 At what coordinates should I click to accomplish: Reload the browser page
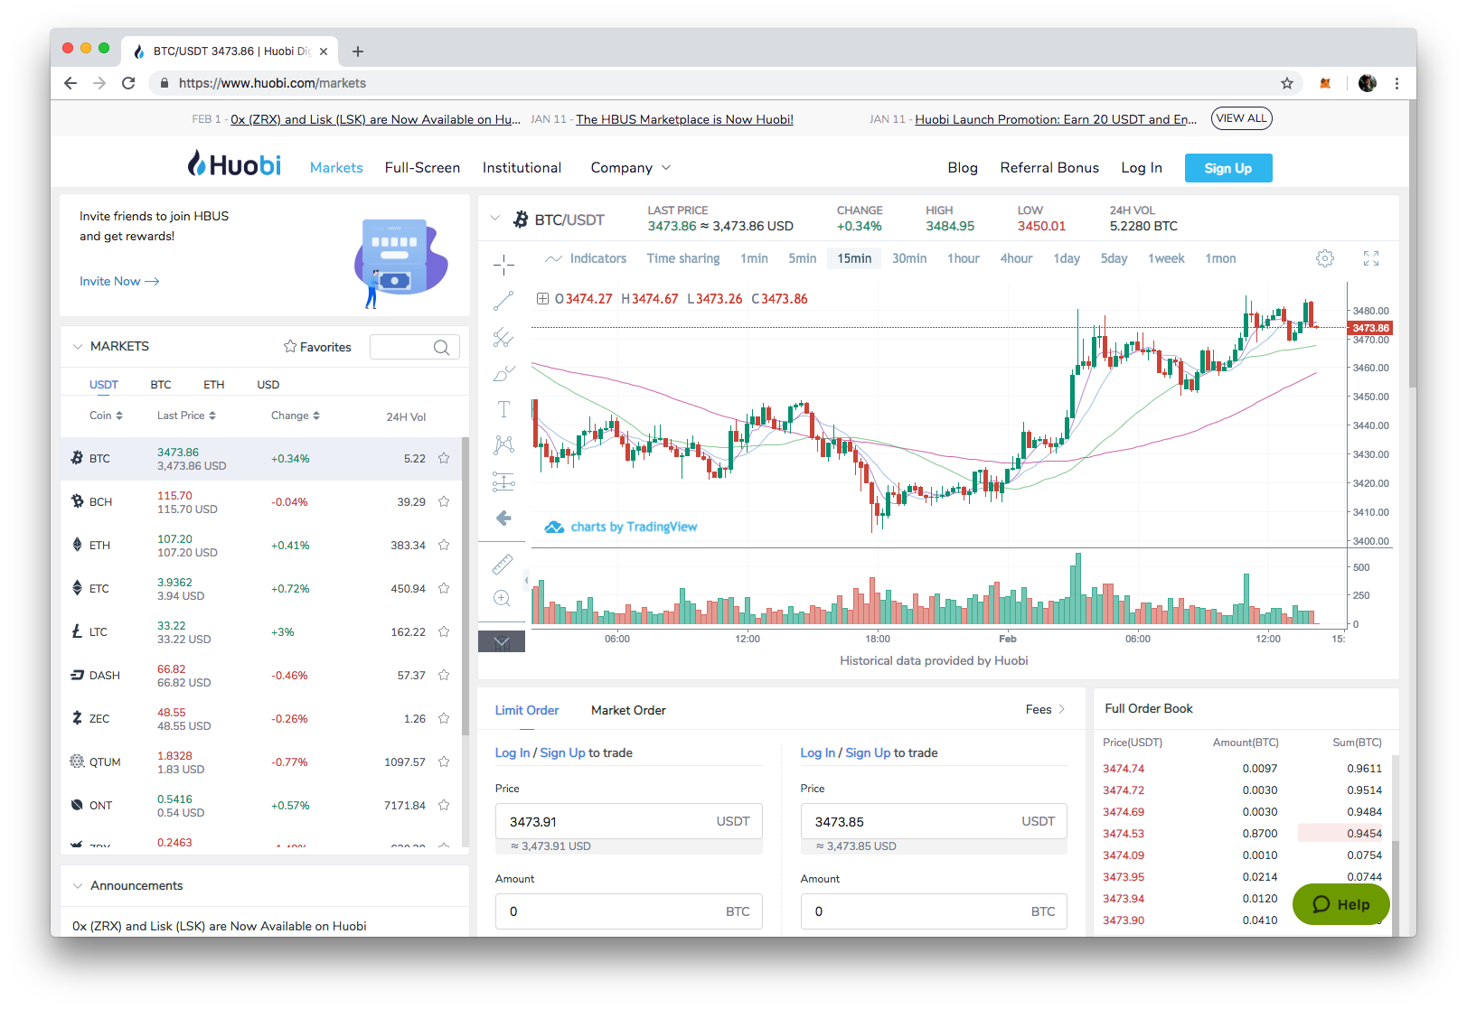click(x=128, y=83)
